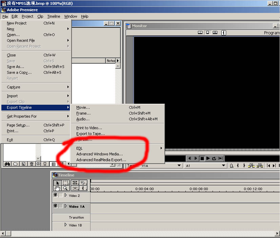The image size is (280, 238).
Task: Select the Cross Fade tool in Timeline
Action: [x=75, y=188]
